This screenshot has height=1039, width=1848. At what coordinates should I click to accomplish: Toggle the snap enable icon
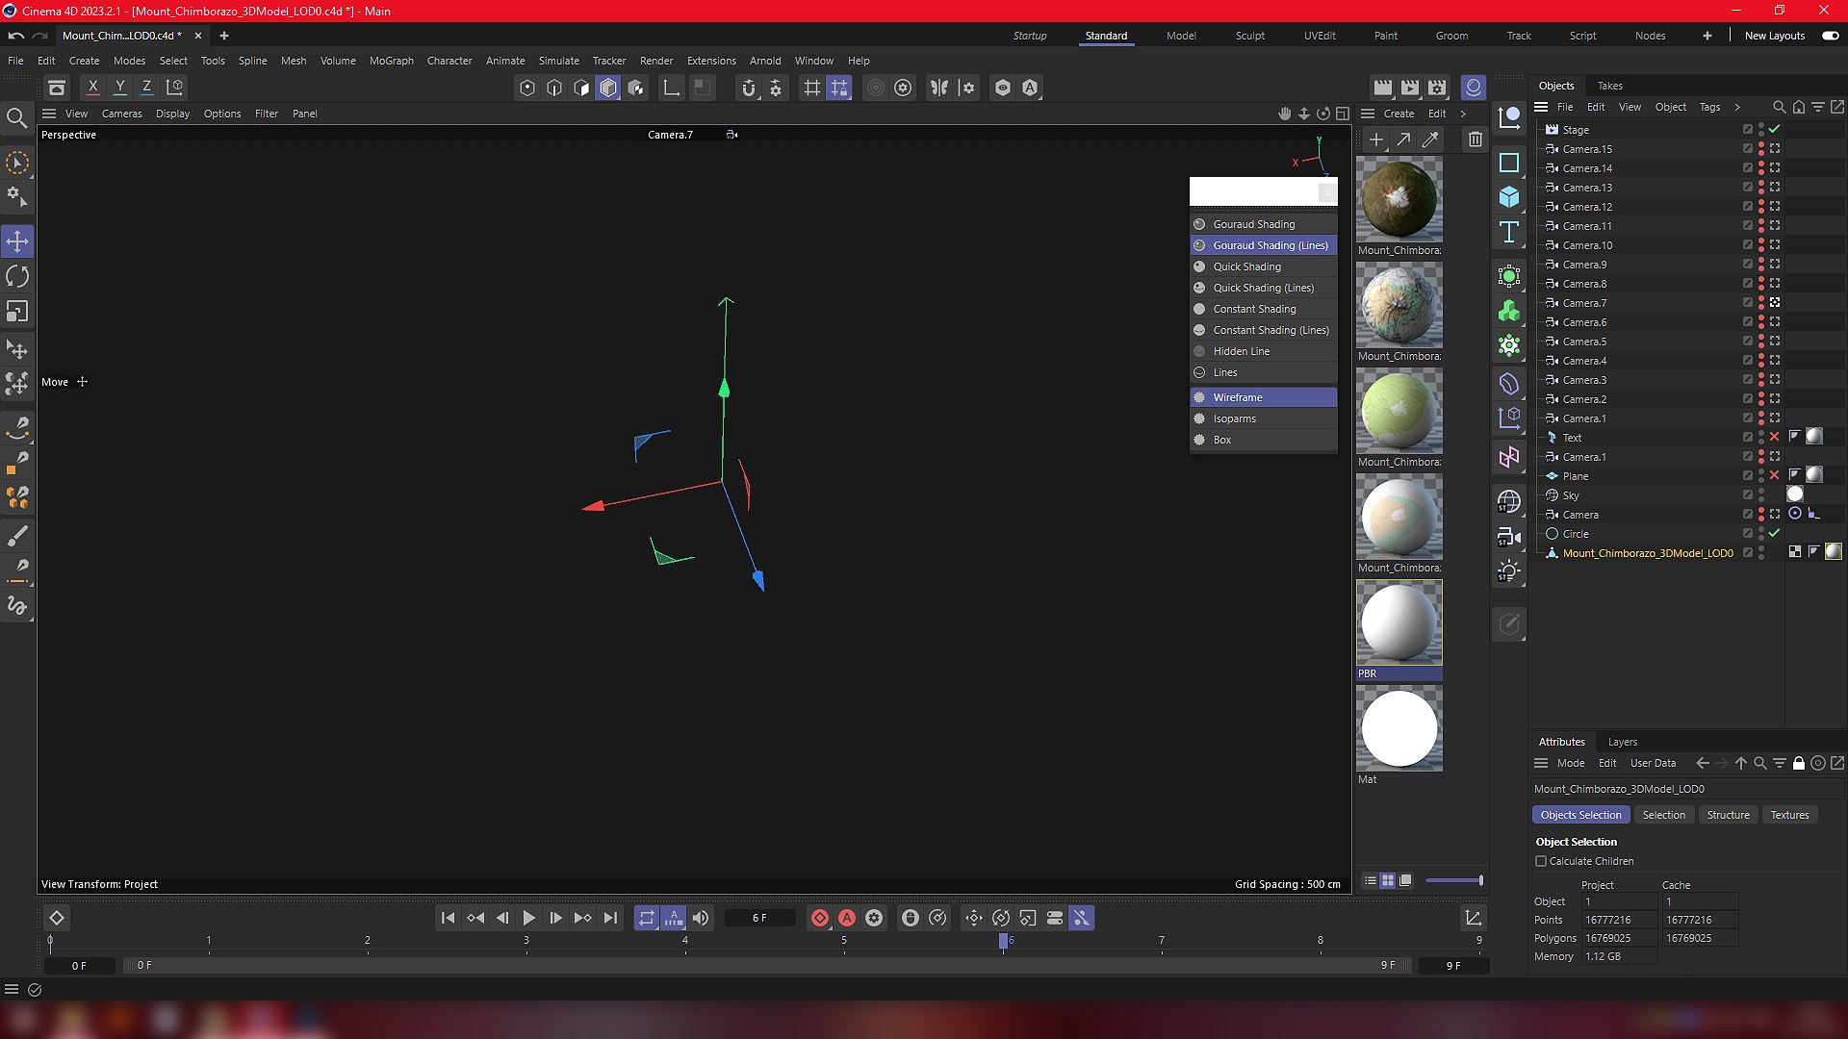(749, 88)
